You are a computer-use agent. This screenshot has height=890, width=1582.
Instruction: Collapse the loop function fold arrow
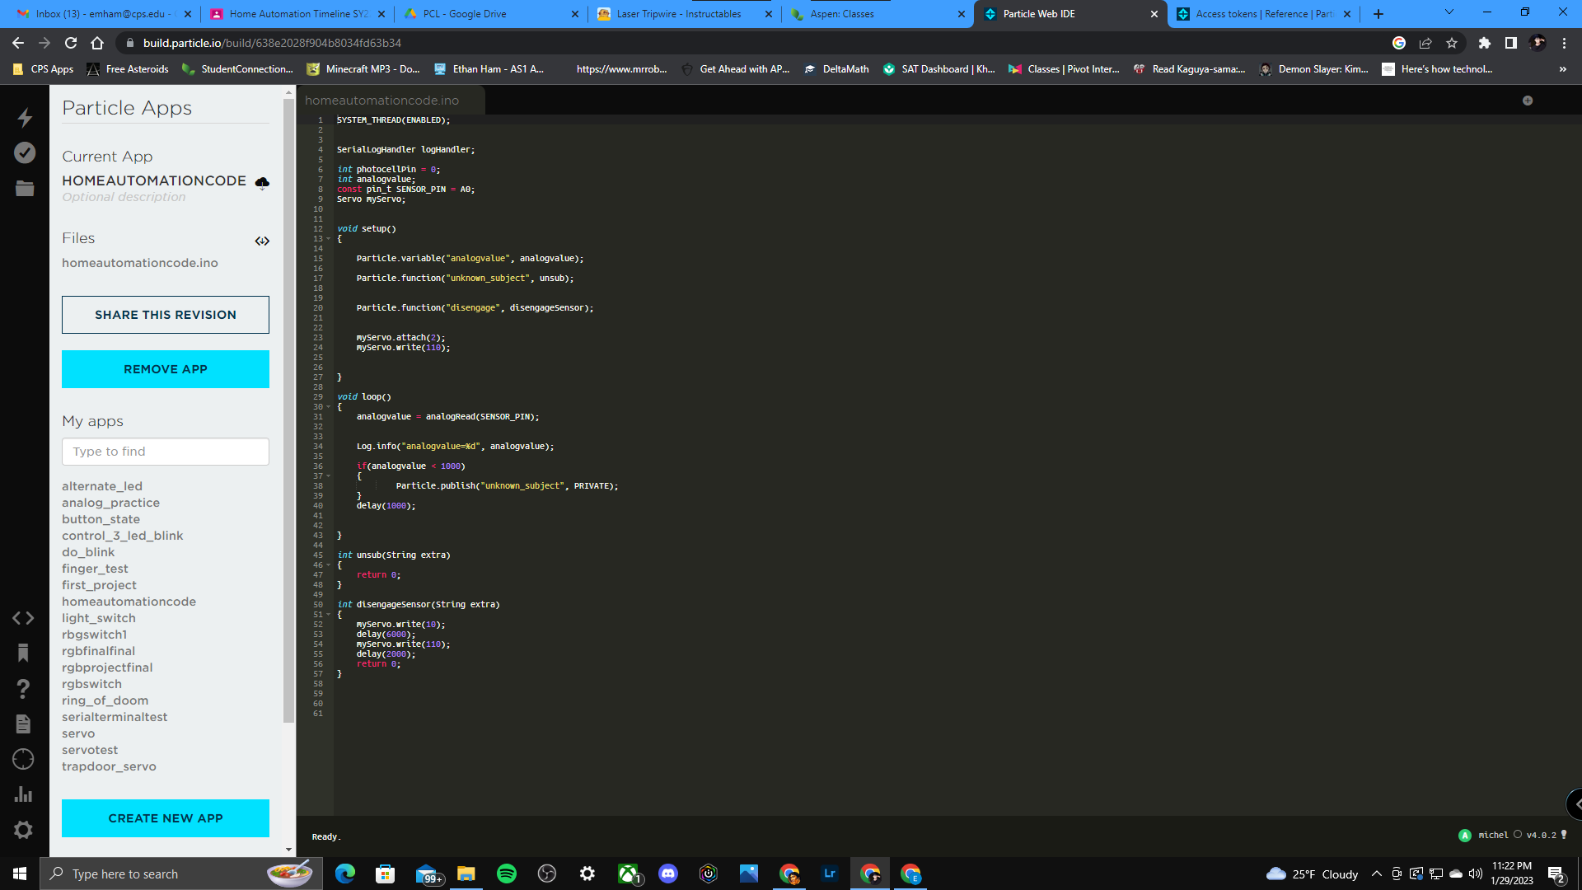pyautogui.click(x=328, y=406)
